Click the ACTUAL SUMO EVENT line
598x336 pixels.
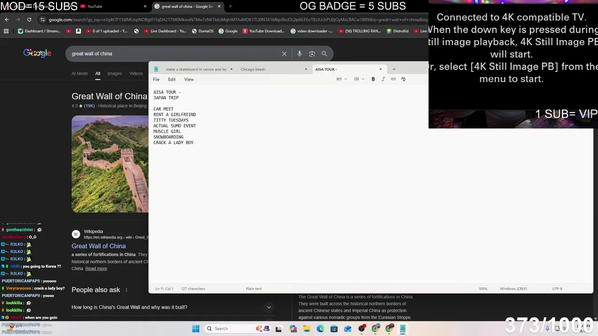click(175, 126)
